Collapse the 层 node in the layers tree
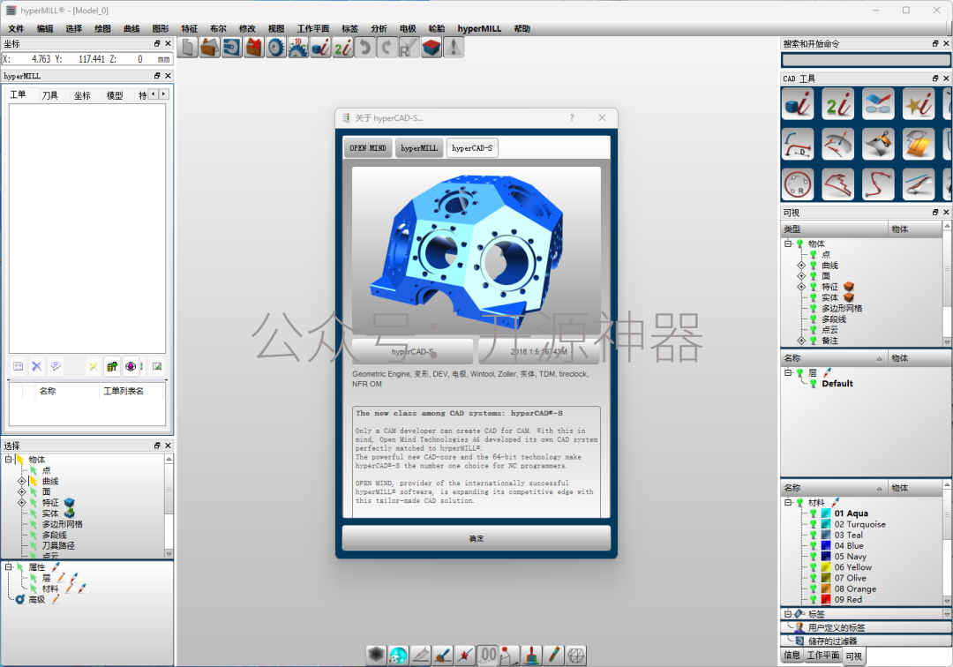953x667 pixels. (x=788, y=372)
